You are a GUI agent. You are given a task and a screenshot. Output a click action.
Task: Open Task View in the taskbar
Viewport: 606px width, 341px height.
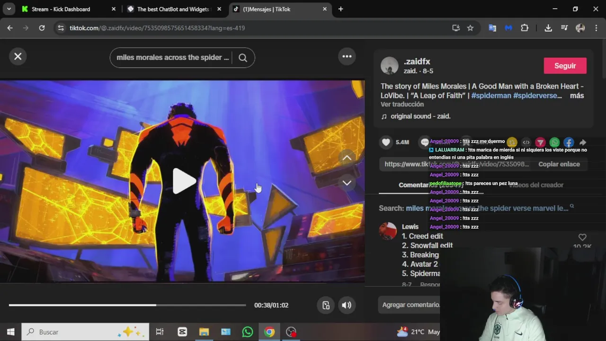pos(160,332)
